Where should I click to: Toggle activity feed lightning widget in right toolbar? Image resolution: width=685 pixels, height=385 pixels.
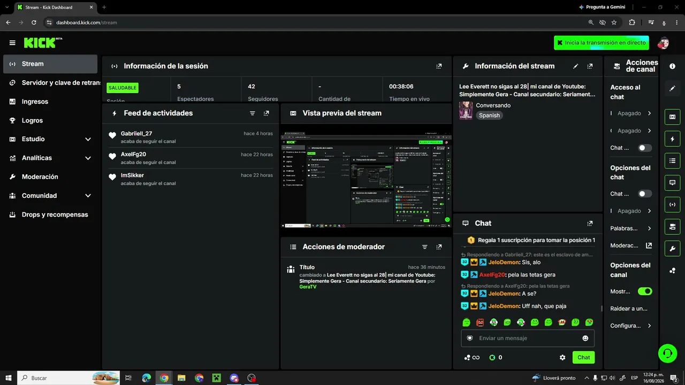[x=672, y=138]
